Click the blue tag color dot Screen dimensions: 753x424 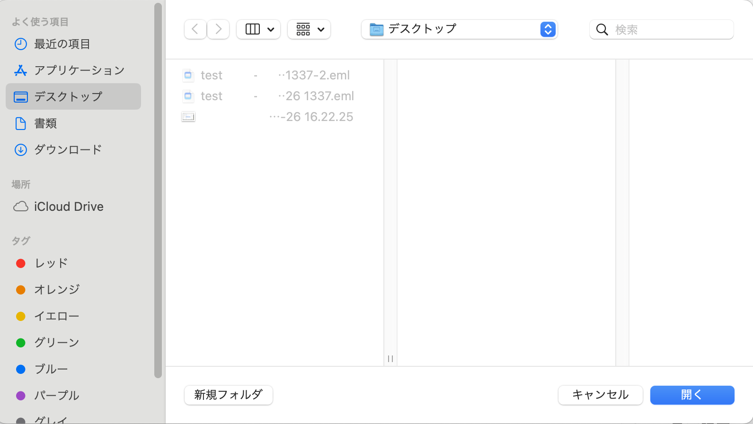(21, 369)
